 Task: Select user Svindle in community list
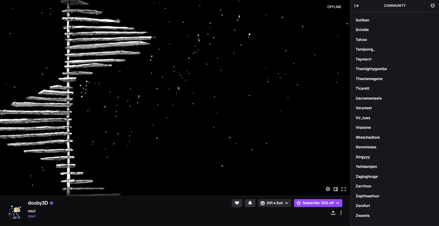coord(362,30)
